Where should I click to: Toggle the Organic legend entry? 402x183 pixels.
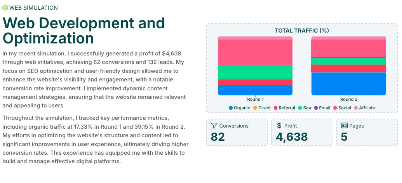pos(239,108)
